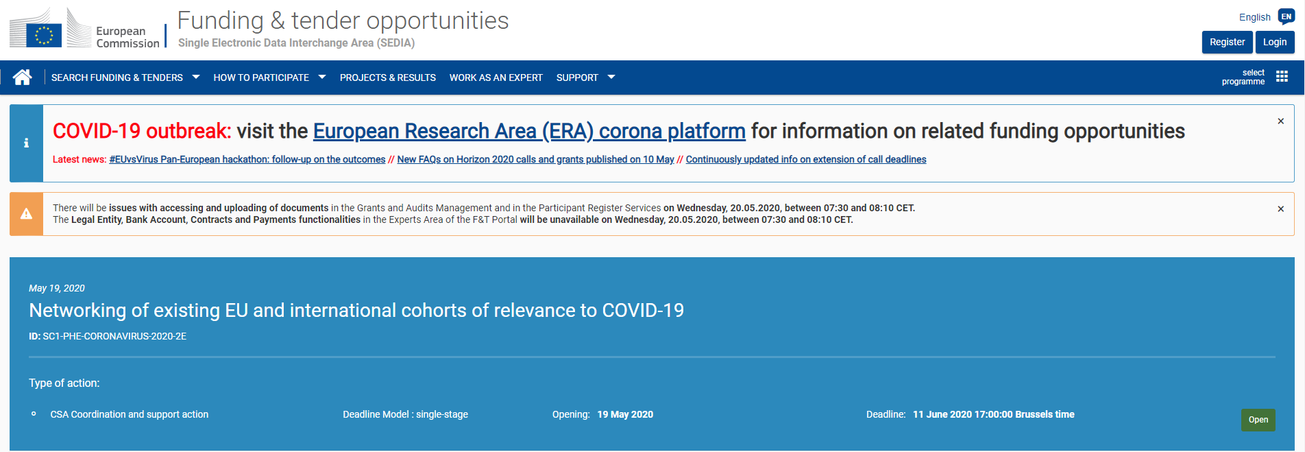Click the select programme label

pyautogui.click(x=1243, y=77)
